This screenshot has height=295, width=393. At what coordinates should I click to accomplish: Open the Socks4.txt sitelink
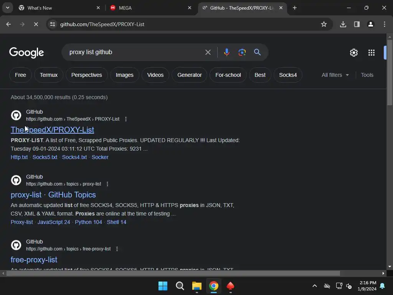point(74,157)
